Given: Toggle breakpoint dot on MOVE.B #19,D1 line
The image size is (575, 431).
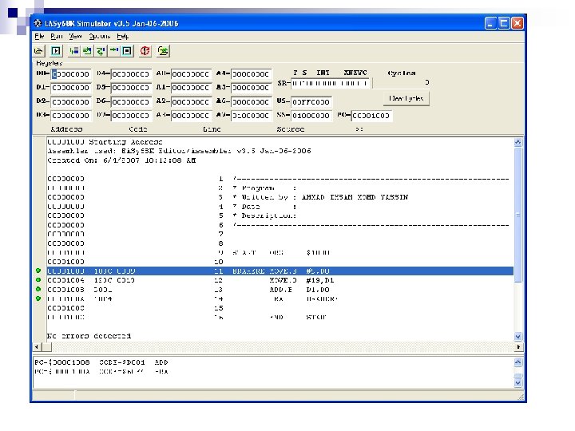Looking at the screenshot, I should click(38, 280).
